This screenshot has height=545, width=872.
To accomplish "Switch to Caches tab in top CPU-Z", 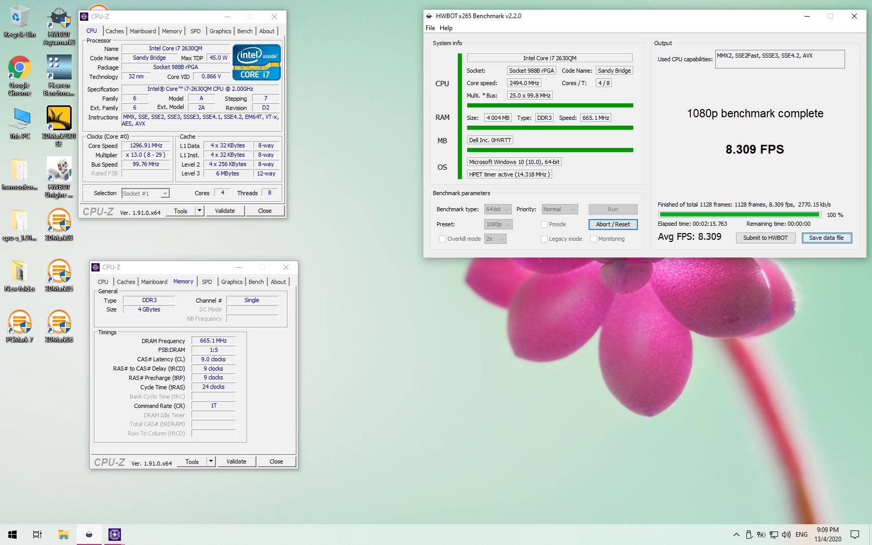I will 115,31.
